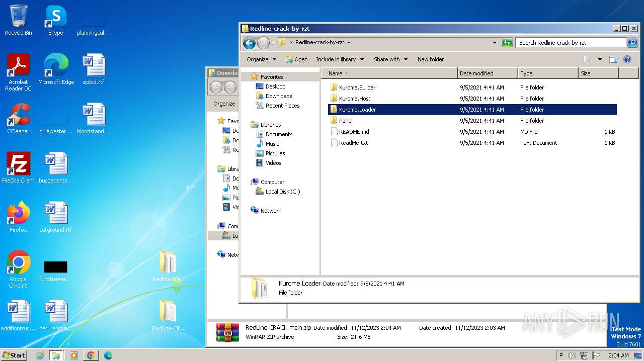
Task: Select Music library
Action: click(x=272, y=144)
